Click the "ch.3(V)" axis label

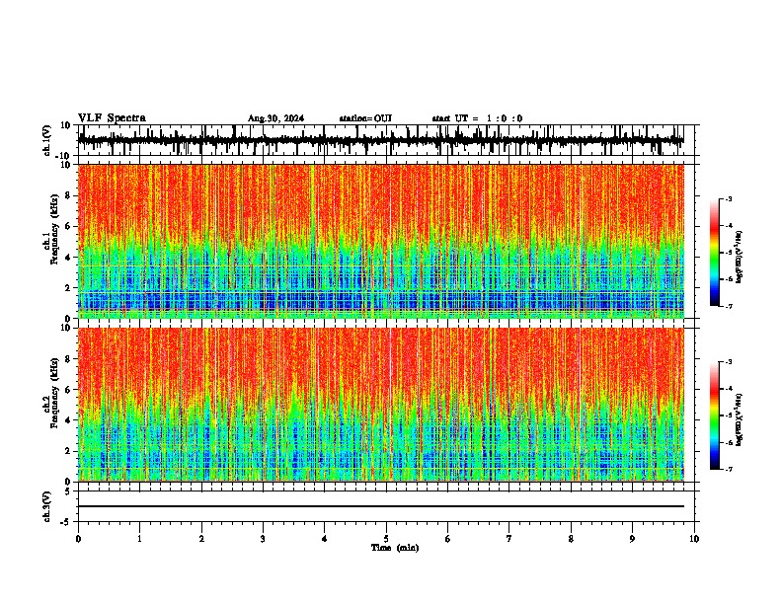47,506
